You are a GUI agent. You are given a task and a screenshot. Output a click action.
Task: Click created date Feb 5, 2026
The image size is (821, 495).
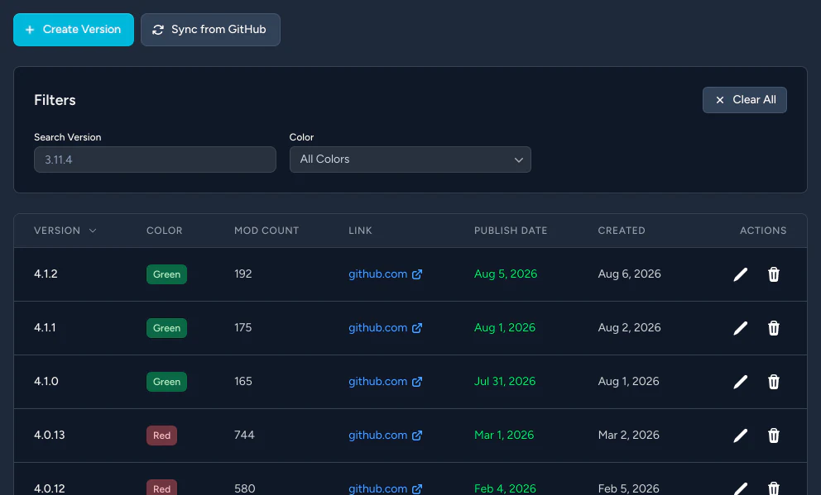pos(629,488)
